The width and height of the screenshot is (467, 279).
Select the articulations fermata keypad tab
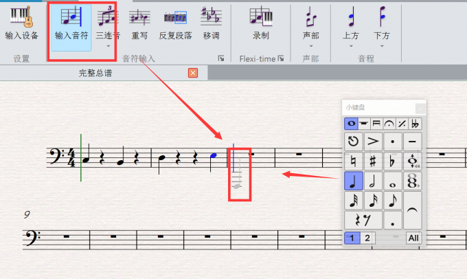[389, 124]
